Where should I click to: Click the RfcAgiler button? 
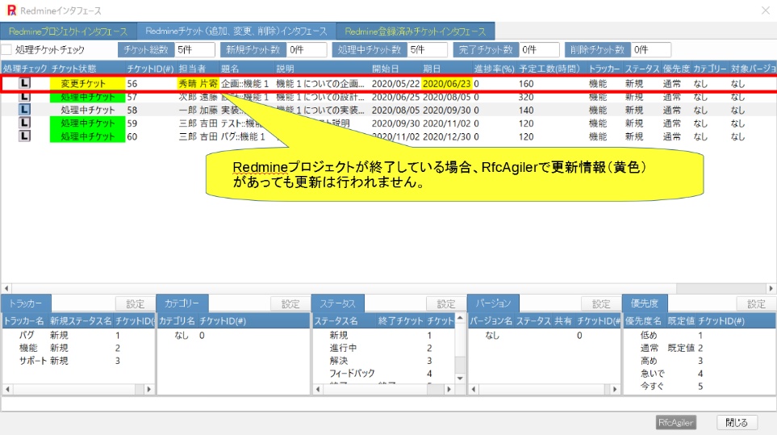(x=676, y=422)
